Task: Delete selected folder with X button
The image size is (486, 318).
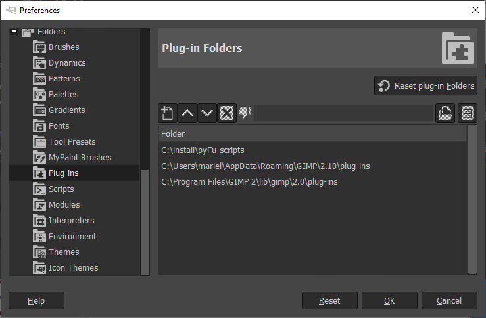Action: (227, 113)
